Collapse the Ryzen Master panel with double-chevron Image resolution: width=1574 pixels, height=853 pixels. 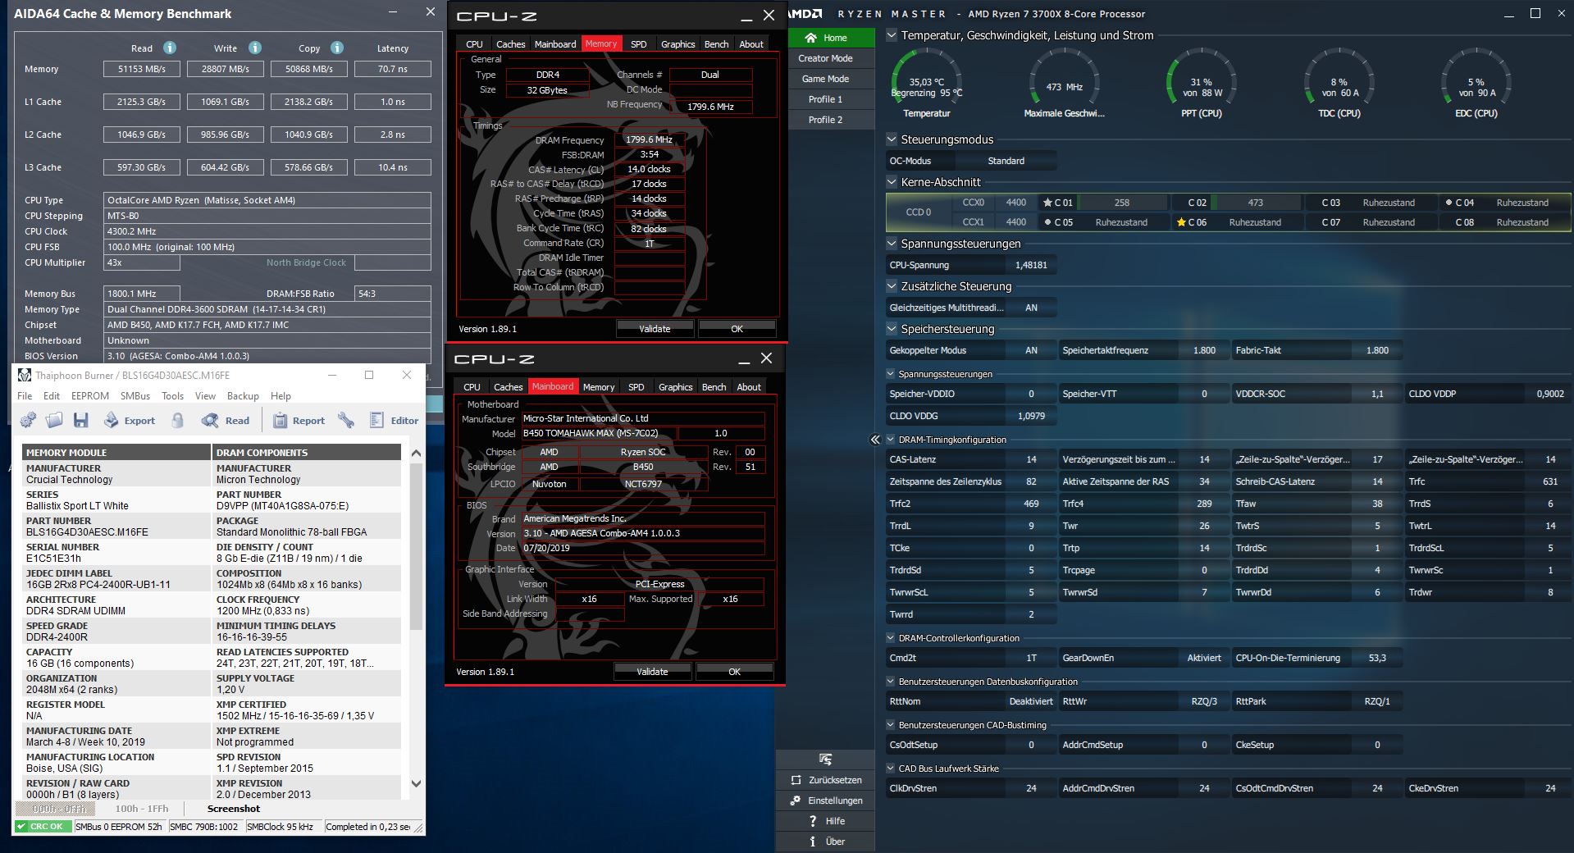tap(875, 440)
